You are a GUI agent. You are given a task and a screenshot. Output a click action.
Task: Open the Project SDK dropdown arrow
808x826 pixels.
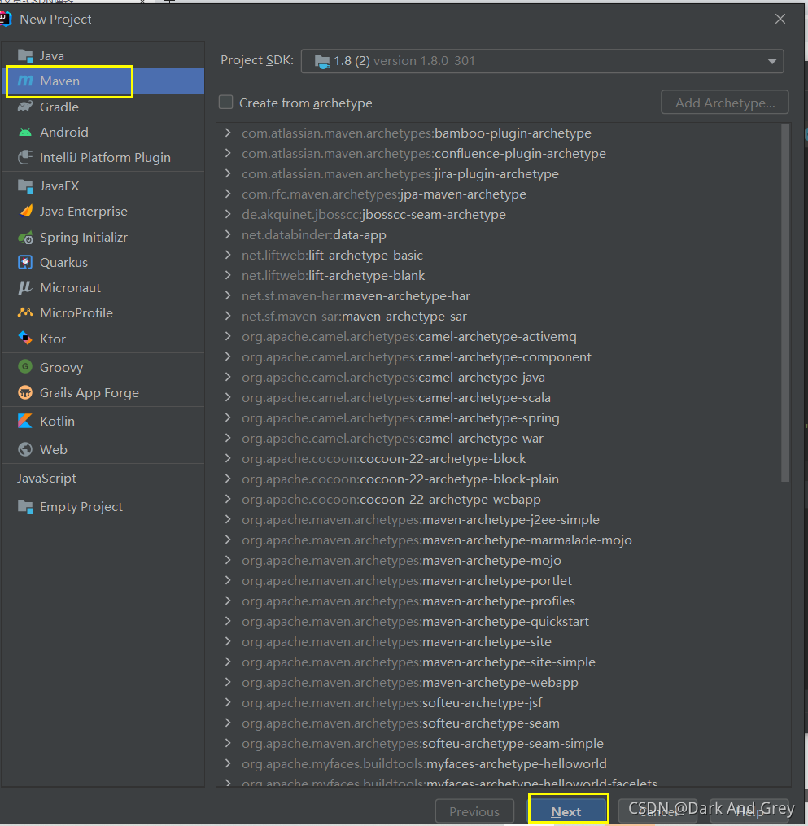point(771,62)
